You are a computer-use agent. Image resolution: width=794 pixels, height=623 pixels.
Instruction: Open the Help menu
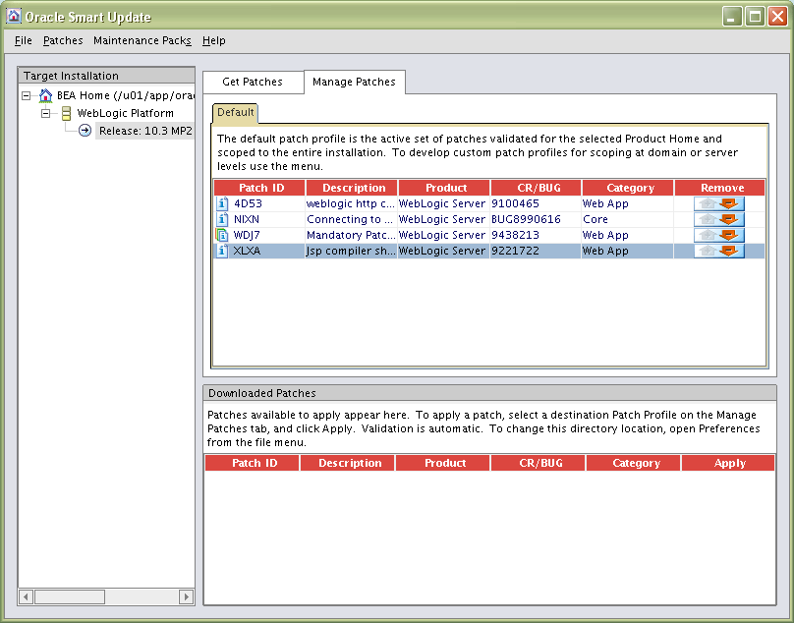coord(213,40)
